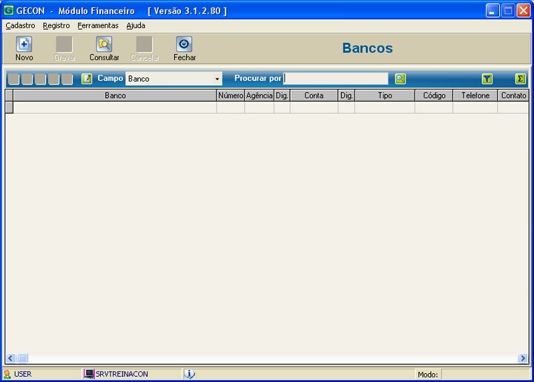Click the green search icon beside Procurar por
Viewport: 534px width, 382px height.
point(400,79)
